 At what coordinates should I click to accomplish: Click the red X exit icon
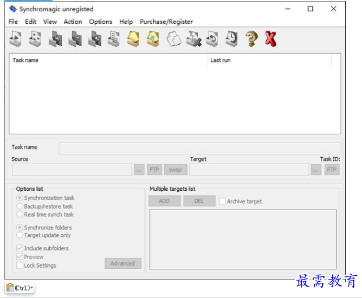(x=270, y=38)
